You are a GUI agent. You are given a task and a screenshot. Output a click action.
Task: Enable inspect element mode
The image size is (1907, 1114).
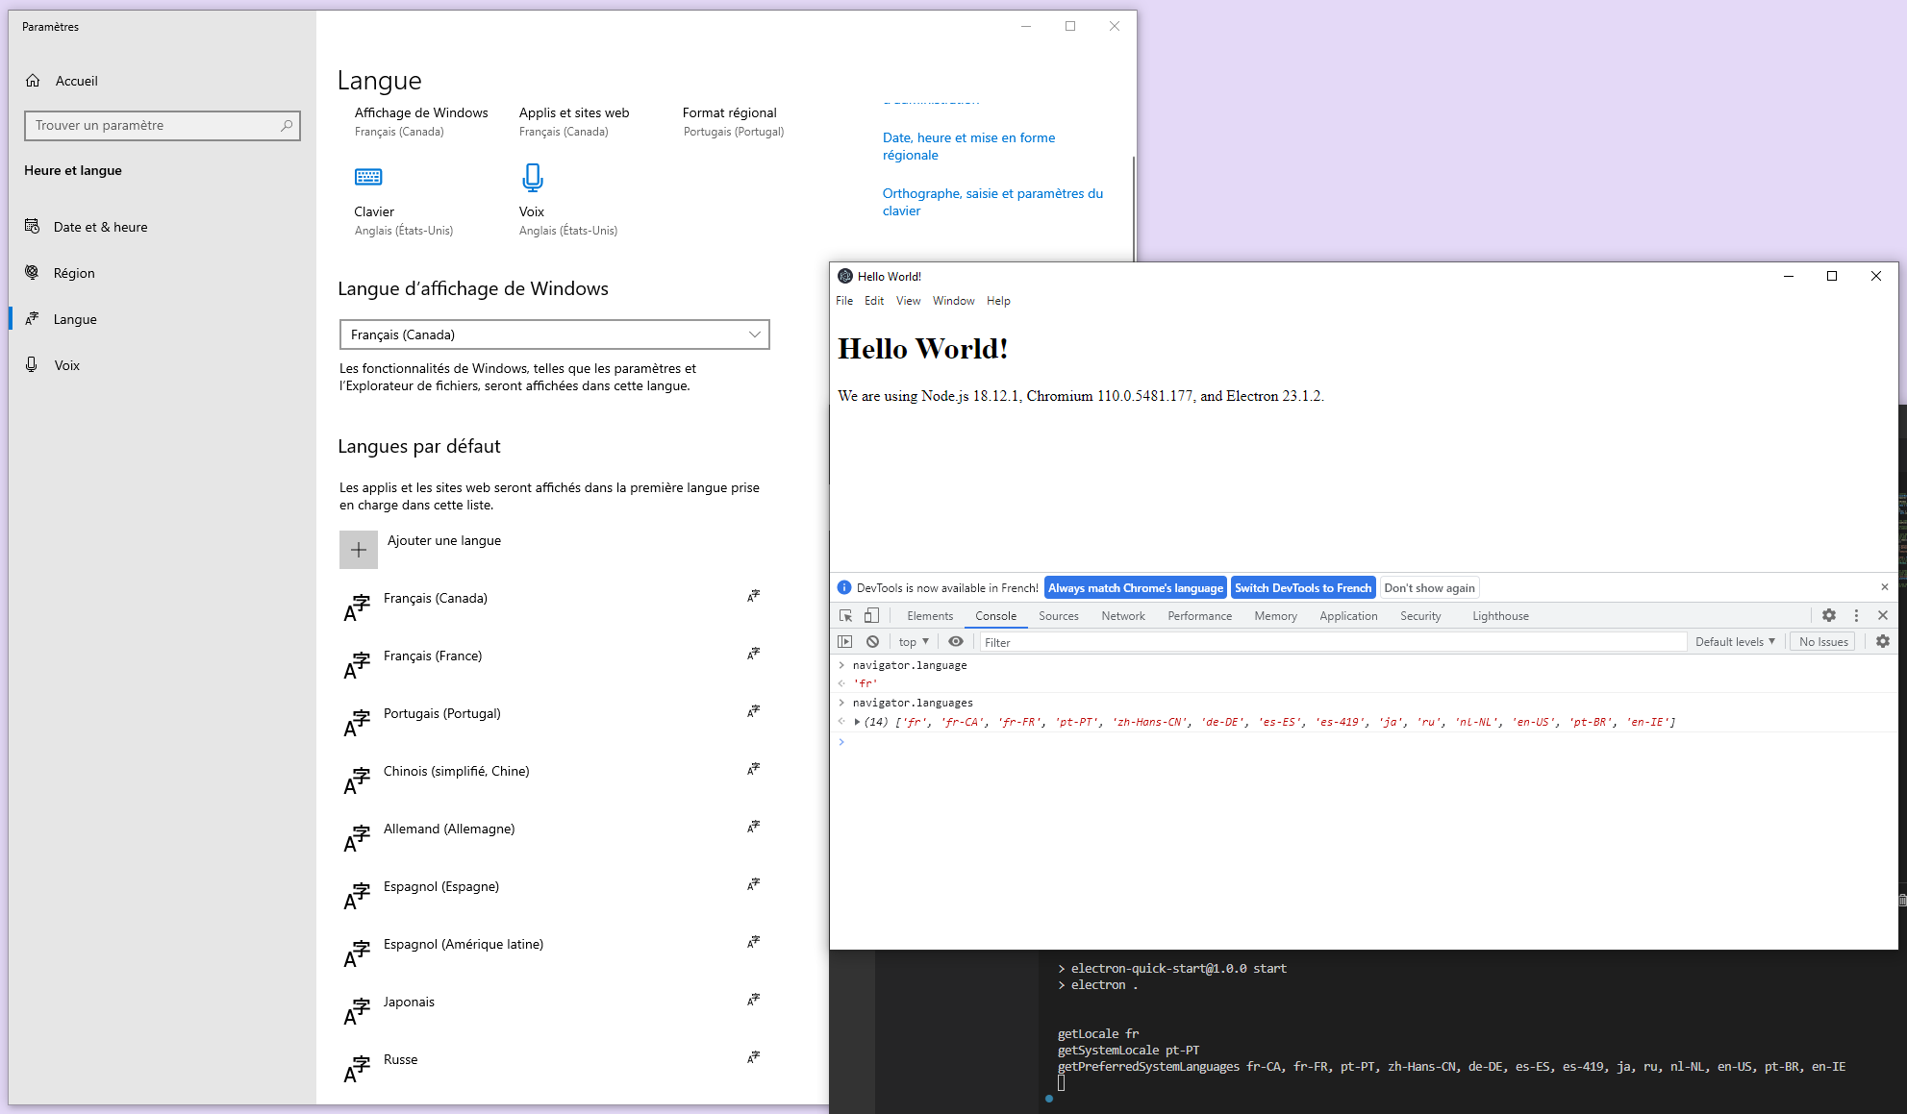pyautogui.click(x=845, y=615)
